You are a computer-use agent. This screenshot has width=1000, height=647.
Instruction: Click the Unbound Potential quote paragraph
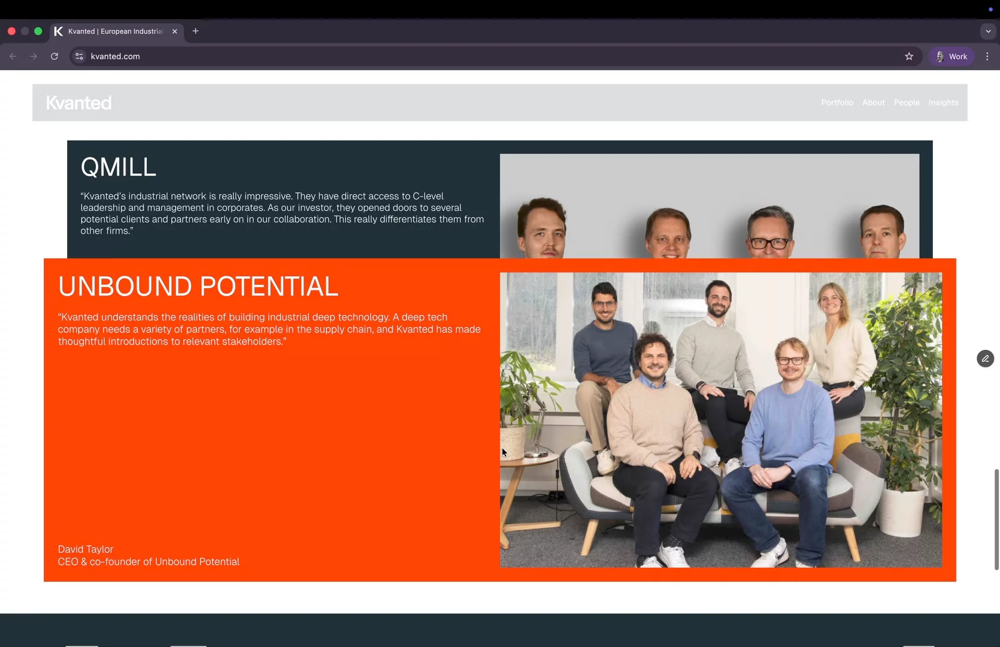269,329
